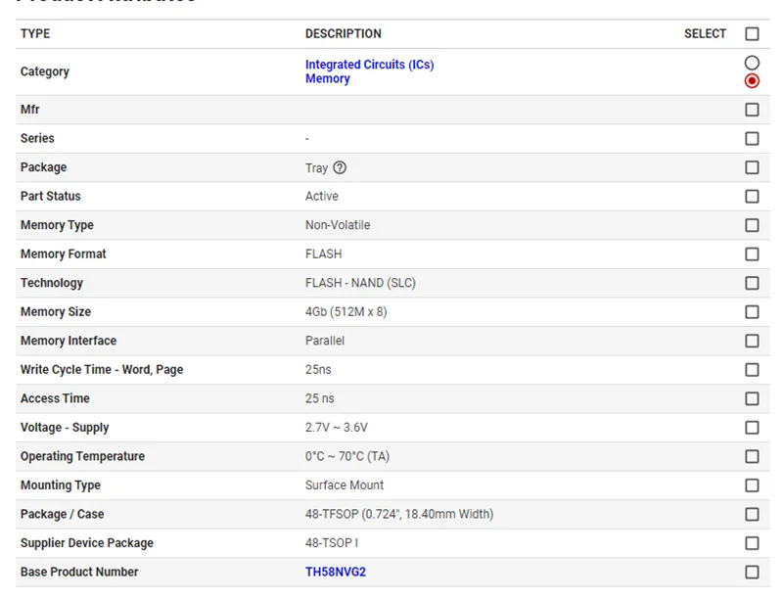Image resolution: width=783 pixels, height=599 pixels.
Task: Tick the Series row checkbox
Action: 752,139
